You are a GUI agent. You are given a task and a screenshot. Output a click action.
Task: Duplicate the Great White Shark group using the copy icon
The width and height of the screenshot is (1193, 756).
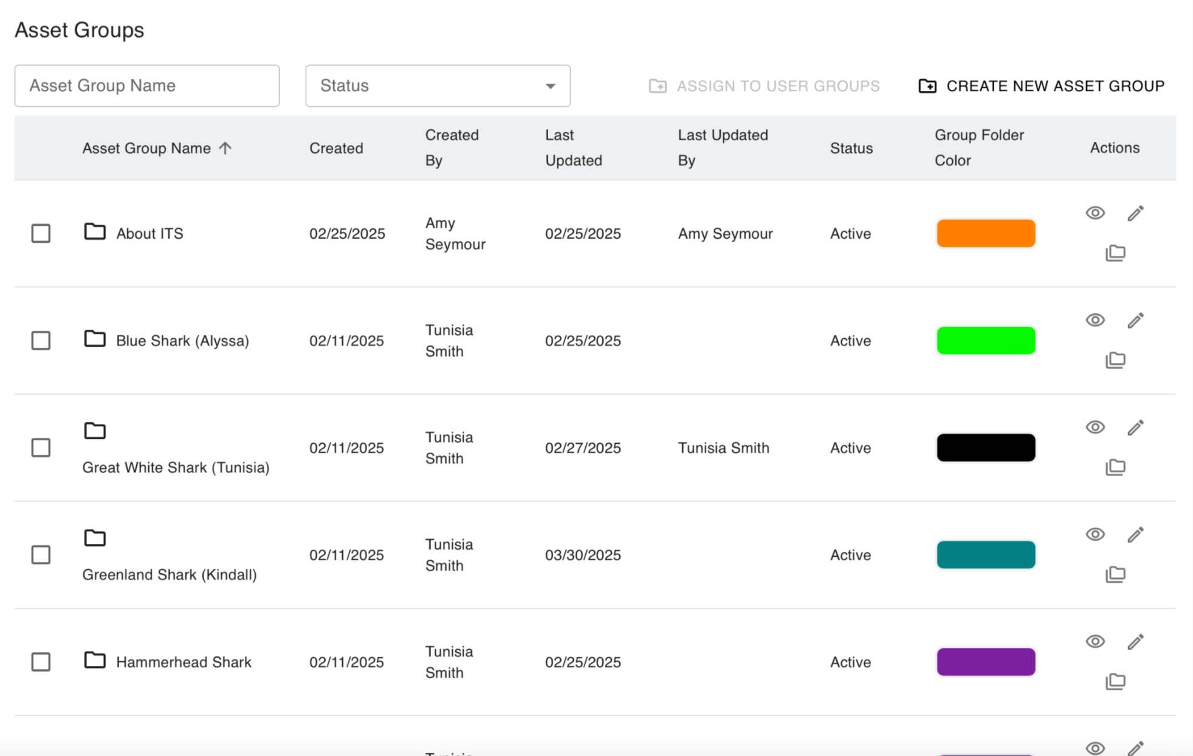(x=1115, y=467)
